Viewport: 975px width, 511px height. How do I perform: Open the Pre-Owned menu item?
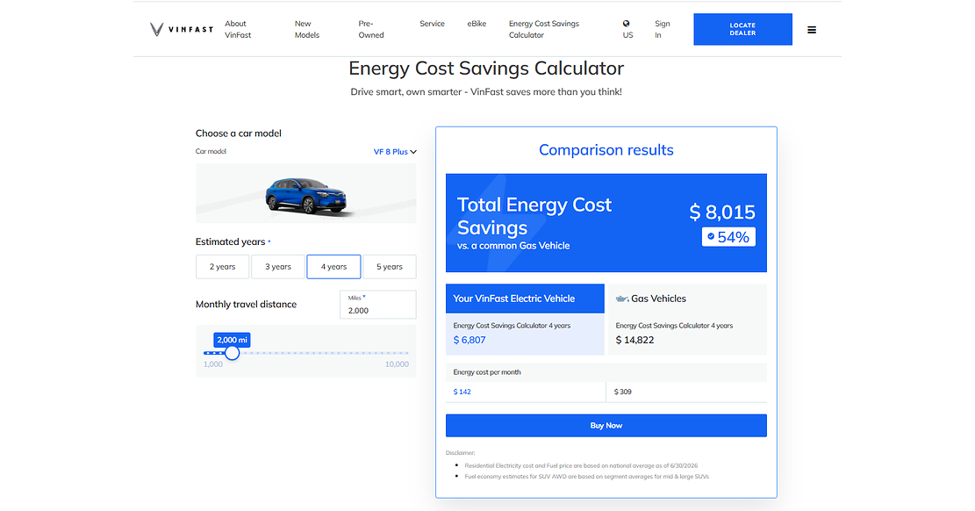click(371, 29)
